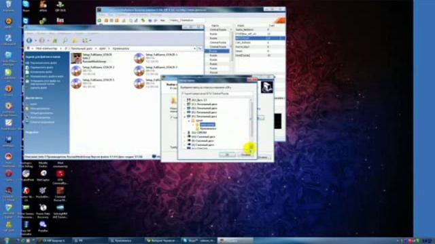Open the Power Data Recovery desktop icon
This screenshot has width=435, height=244.
[x=43, y=211]
